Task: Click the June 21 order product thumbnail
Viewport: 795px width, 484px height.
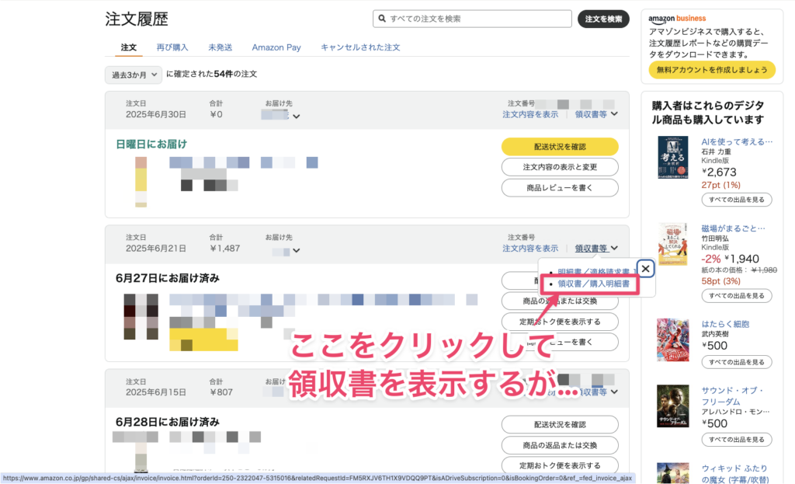Action: [x=141, y=316]
